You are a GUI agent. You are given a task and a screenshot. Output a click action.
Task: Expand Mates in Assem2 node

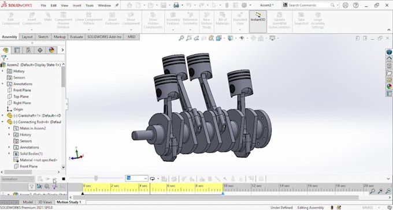point(9,128)
